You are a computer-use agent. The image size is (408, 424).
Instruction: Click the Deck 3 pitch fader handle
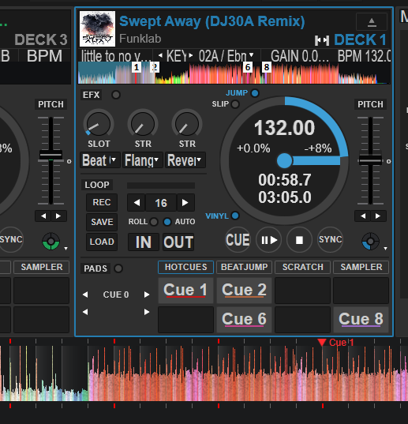click(x=51, y=155)
